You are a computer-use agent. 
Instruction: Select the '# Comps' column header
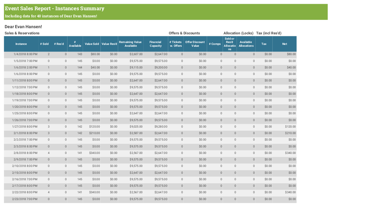click(x=215, y=44)
